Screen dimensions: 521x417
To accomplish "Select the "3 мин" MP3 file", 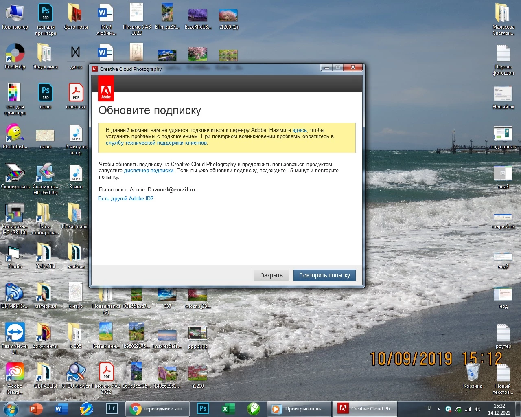I will (76, 176).
